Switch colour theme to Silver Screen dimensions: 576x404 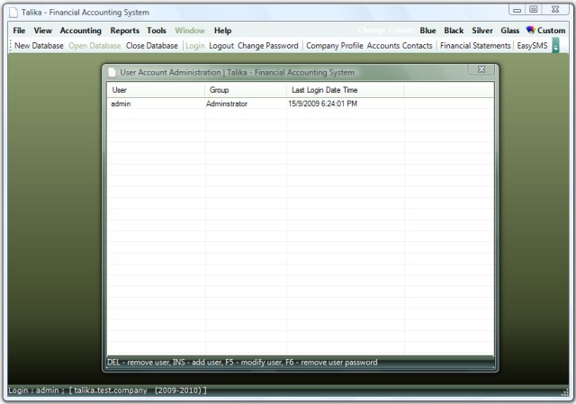coord(482,31)
